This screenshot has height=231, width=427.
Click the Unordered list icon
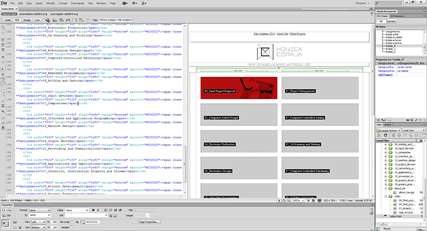106,210
